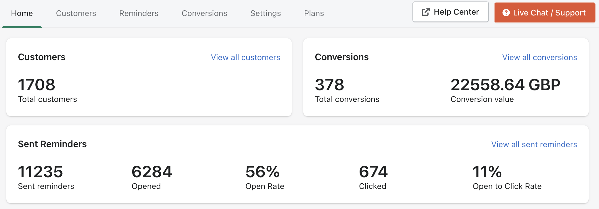The width and height of the screenshot is (599, 209).
Task: Select the 22558.64 GBP conversion value
Action: click(505, 85)
